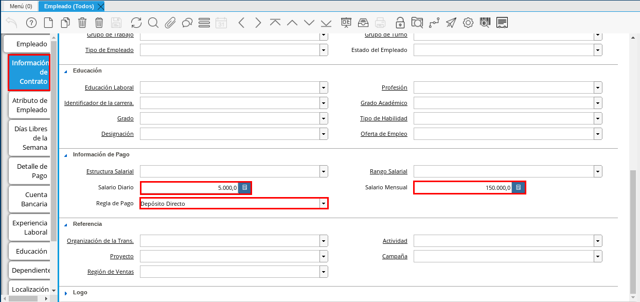Open the Estado del Empleado dropdown
Viewport: 640px width, 302px height.
(598, 50)
